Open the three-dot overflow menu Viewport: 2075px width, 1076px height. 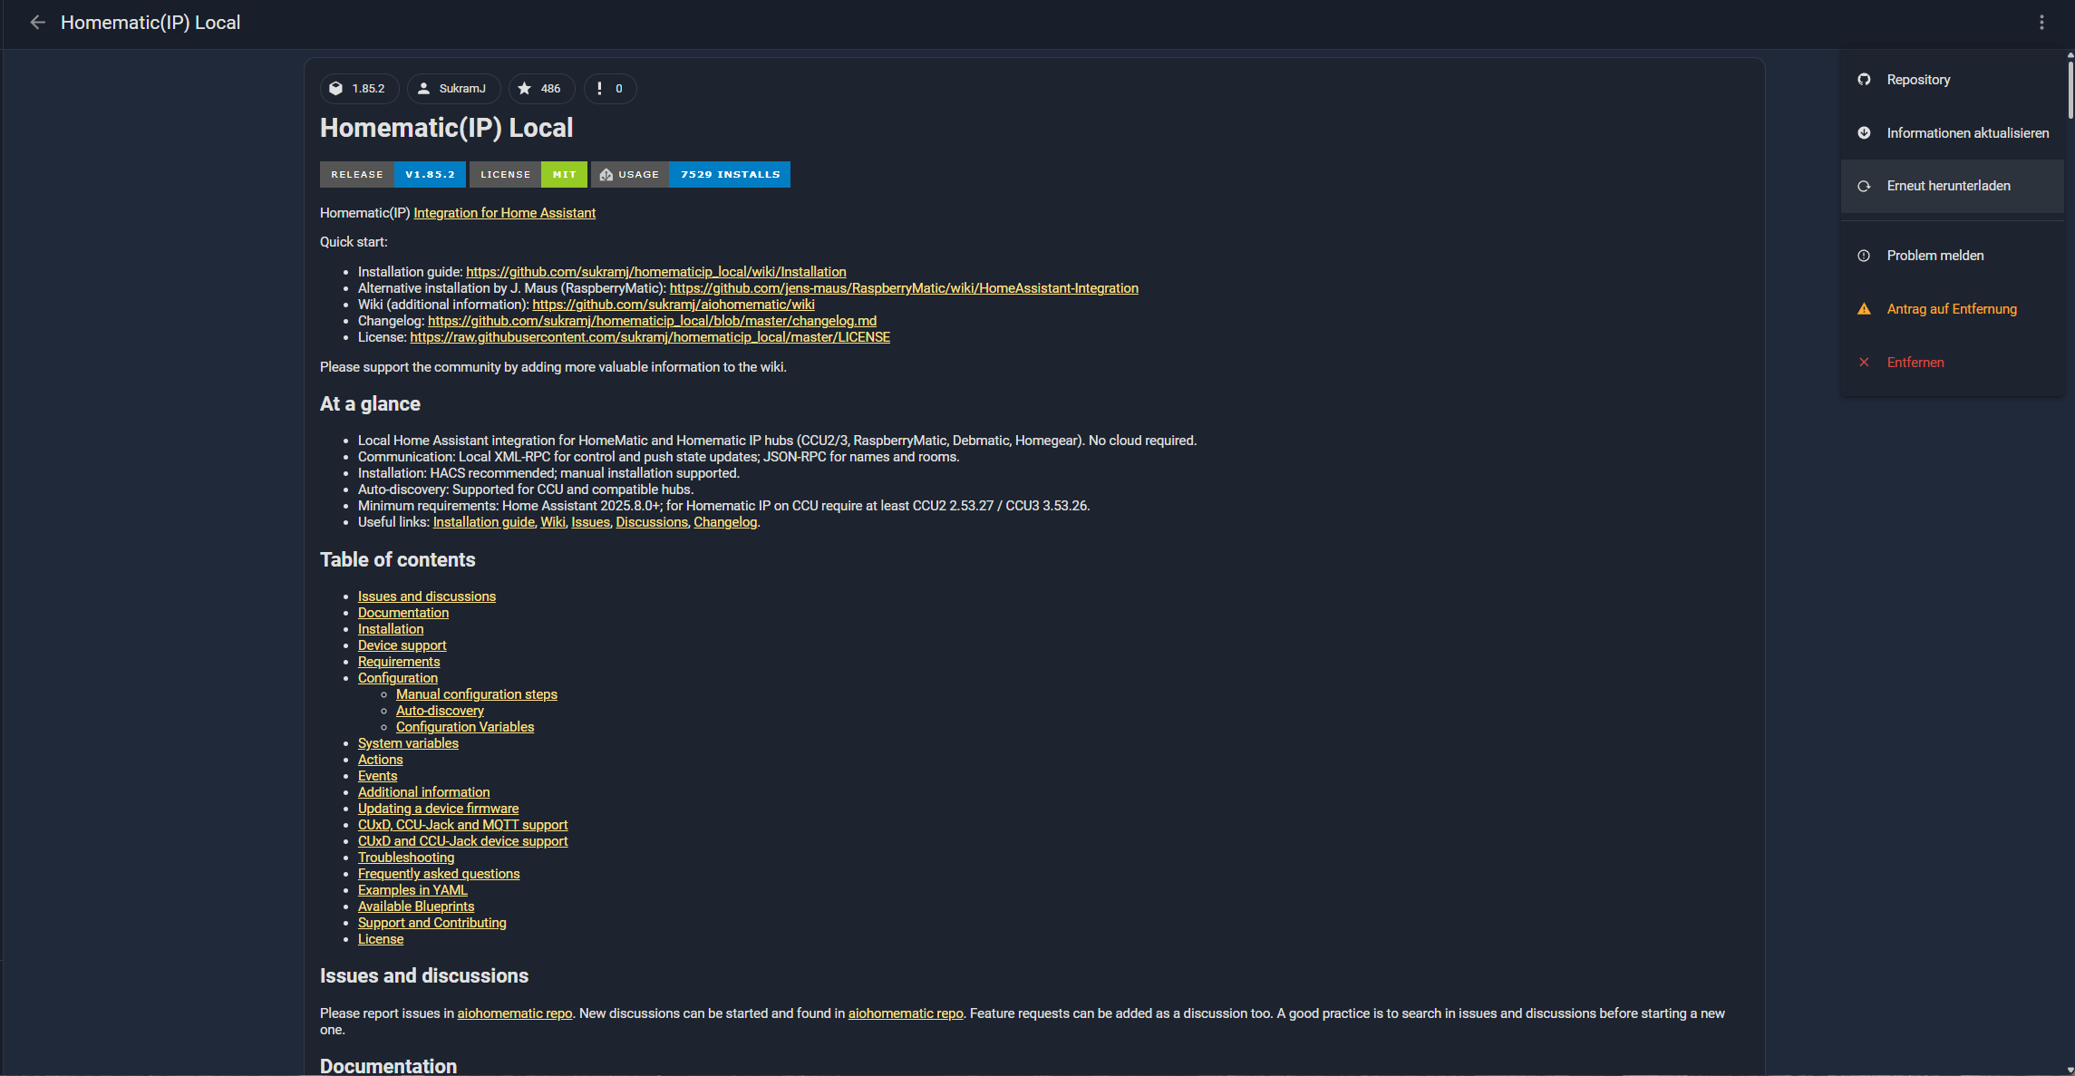tap(2041, 23)
